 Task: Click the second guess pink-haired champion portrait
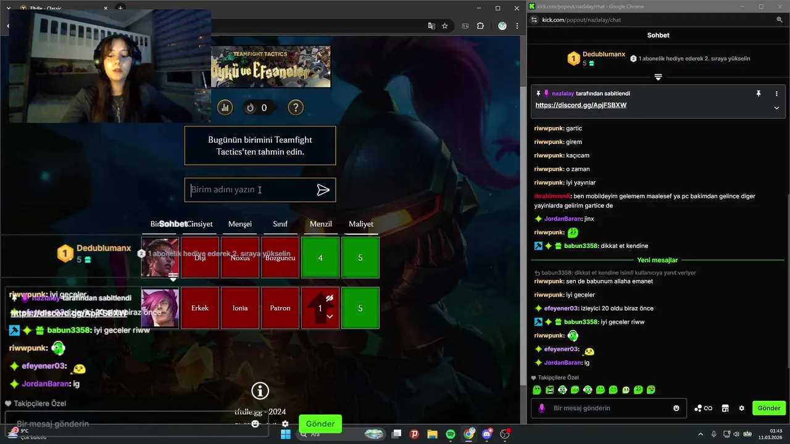[160, 308]
